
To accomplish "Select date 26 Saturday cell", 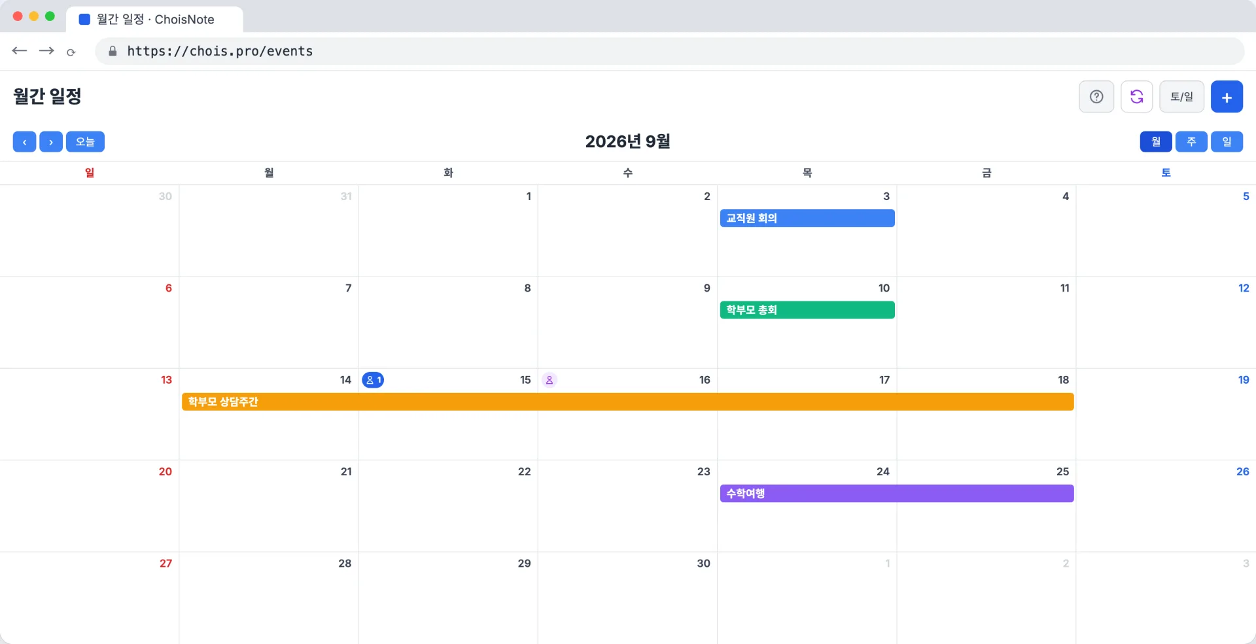I will pos(1166,506).
